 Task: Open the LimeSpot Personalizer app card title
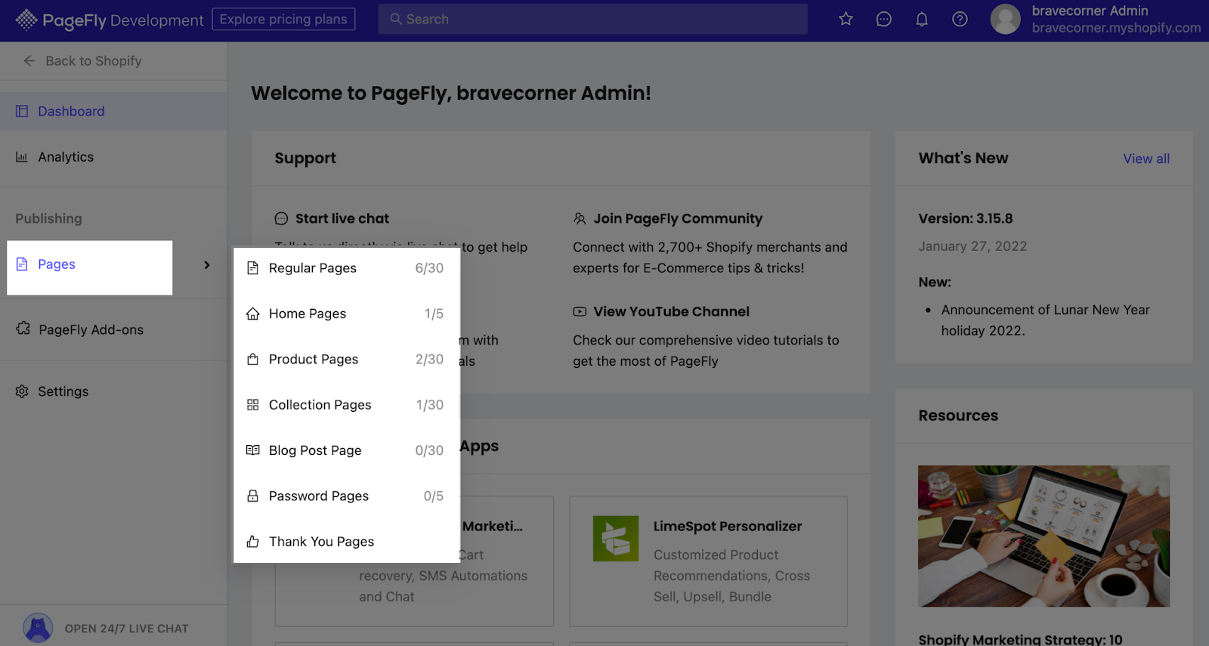pos(728,526)
